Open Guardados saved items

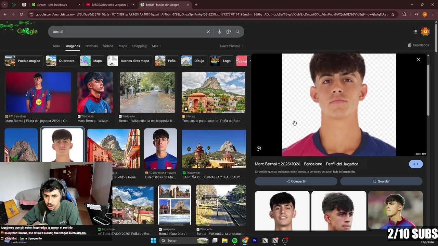(x=418, y=45)
